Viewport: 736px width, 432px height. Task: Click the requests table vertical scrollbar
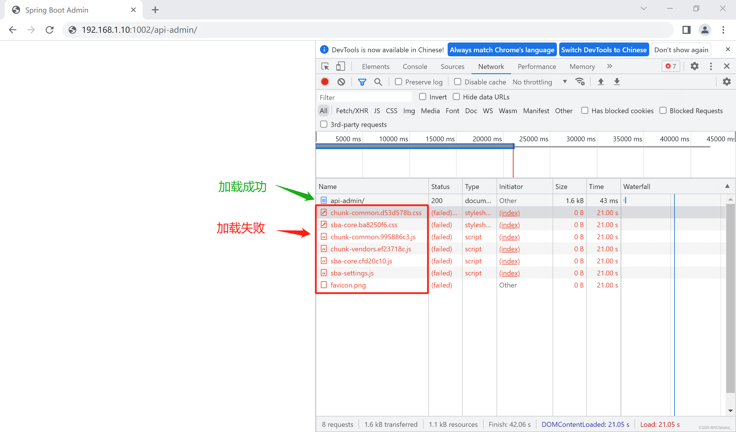(x=730, y=298)
